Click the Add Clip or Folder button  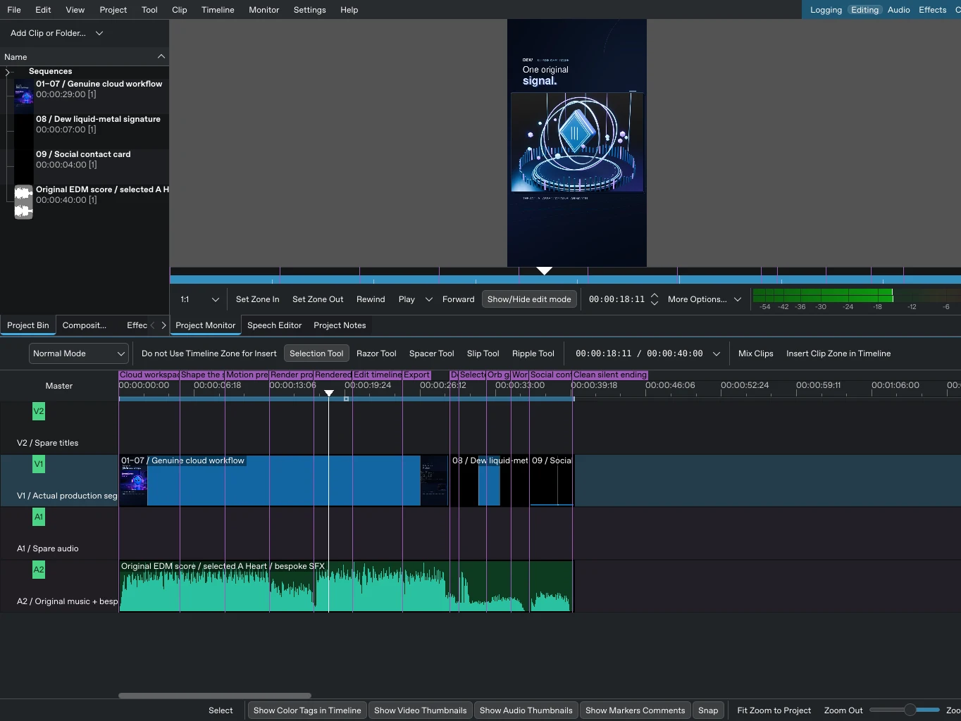pos(48,33)
